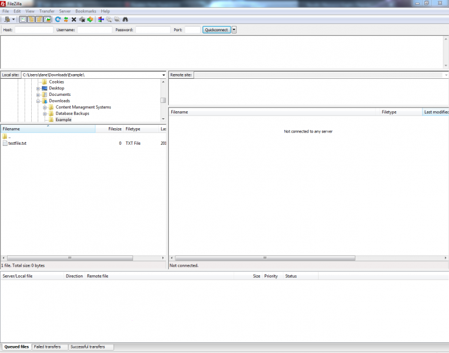
Task: Open parent directory '..' entry
Action: pos(6,136)
